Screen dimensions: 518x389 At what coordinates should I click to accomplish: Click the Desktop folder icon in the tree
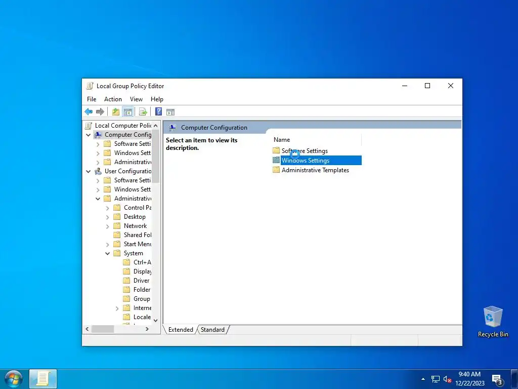pos(117,217)
